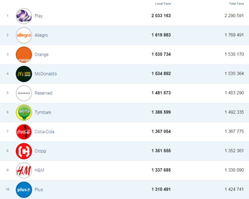
Task: Click the Allegro logo icon
Action: pyautogui.click(x=24, y=35)
